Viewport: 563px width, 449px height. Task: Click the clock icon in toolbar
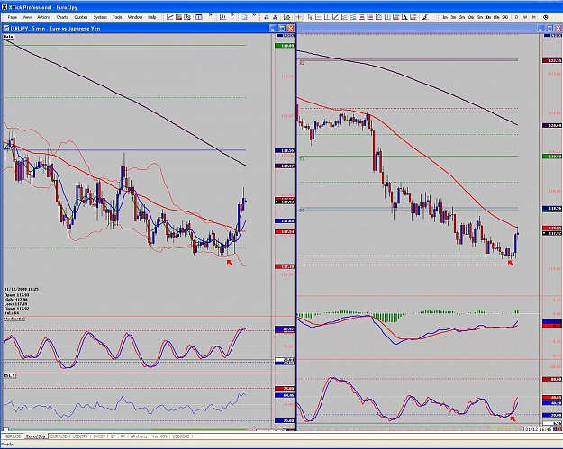[x=546, y=17]
